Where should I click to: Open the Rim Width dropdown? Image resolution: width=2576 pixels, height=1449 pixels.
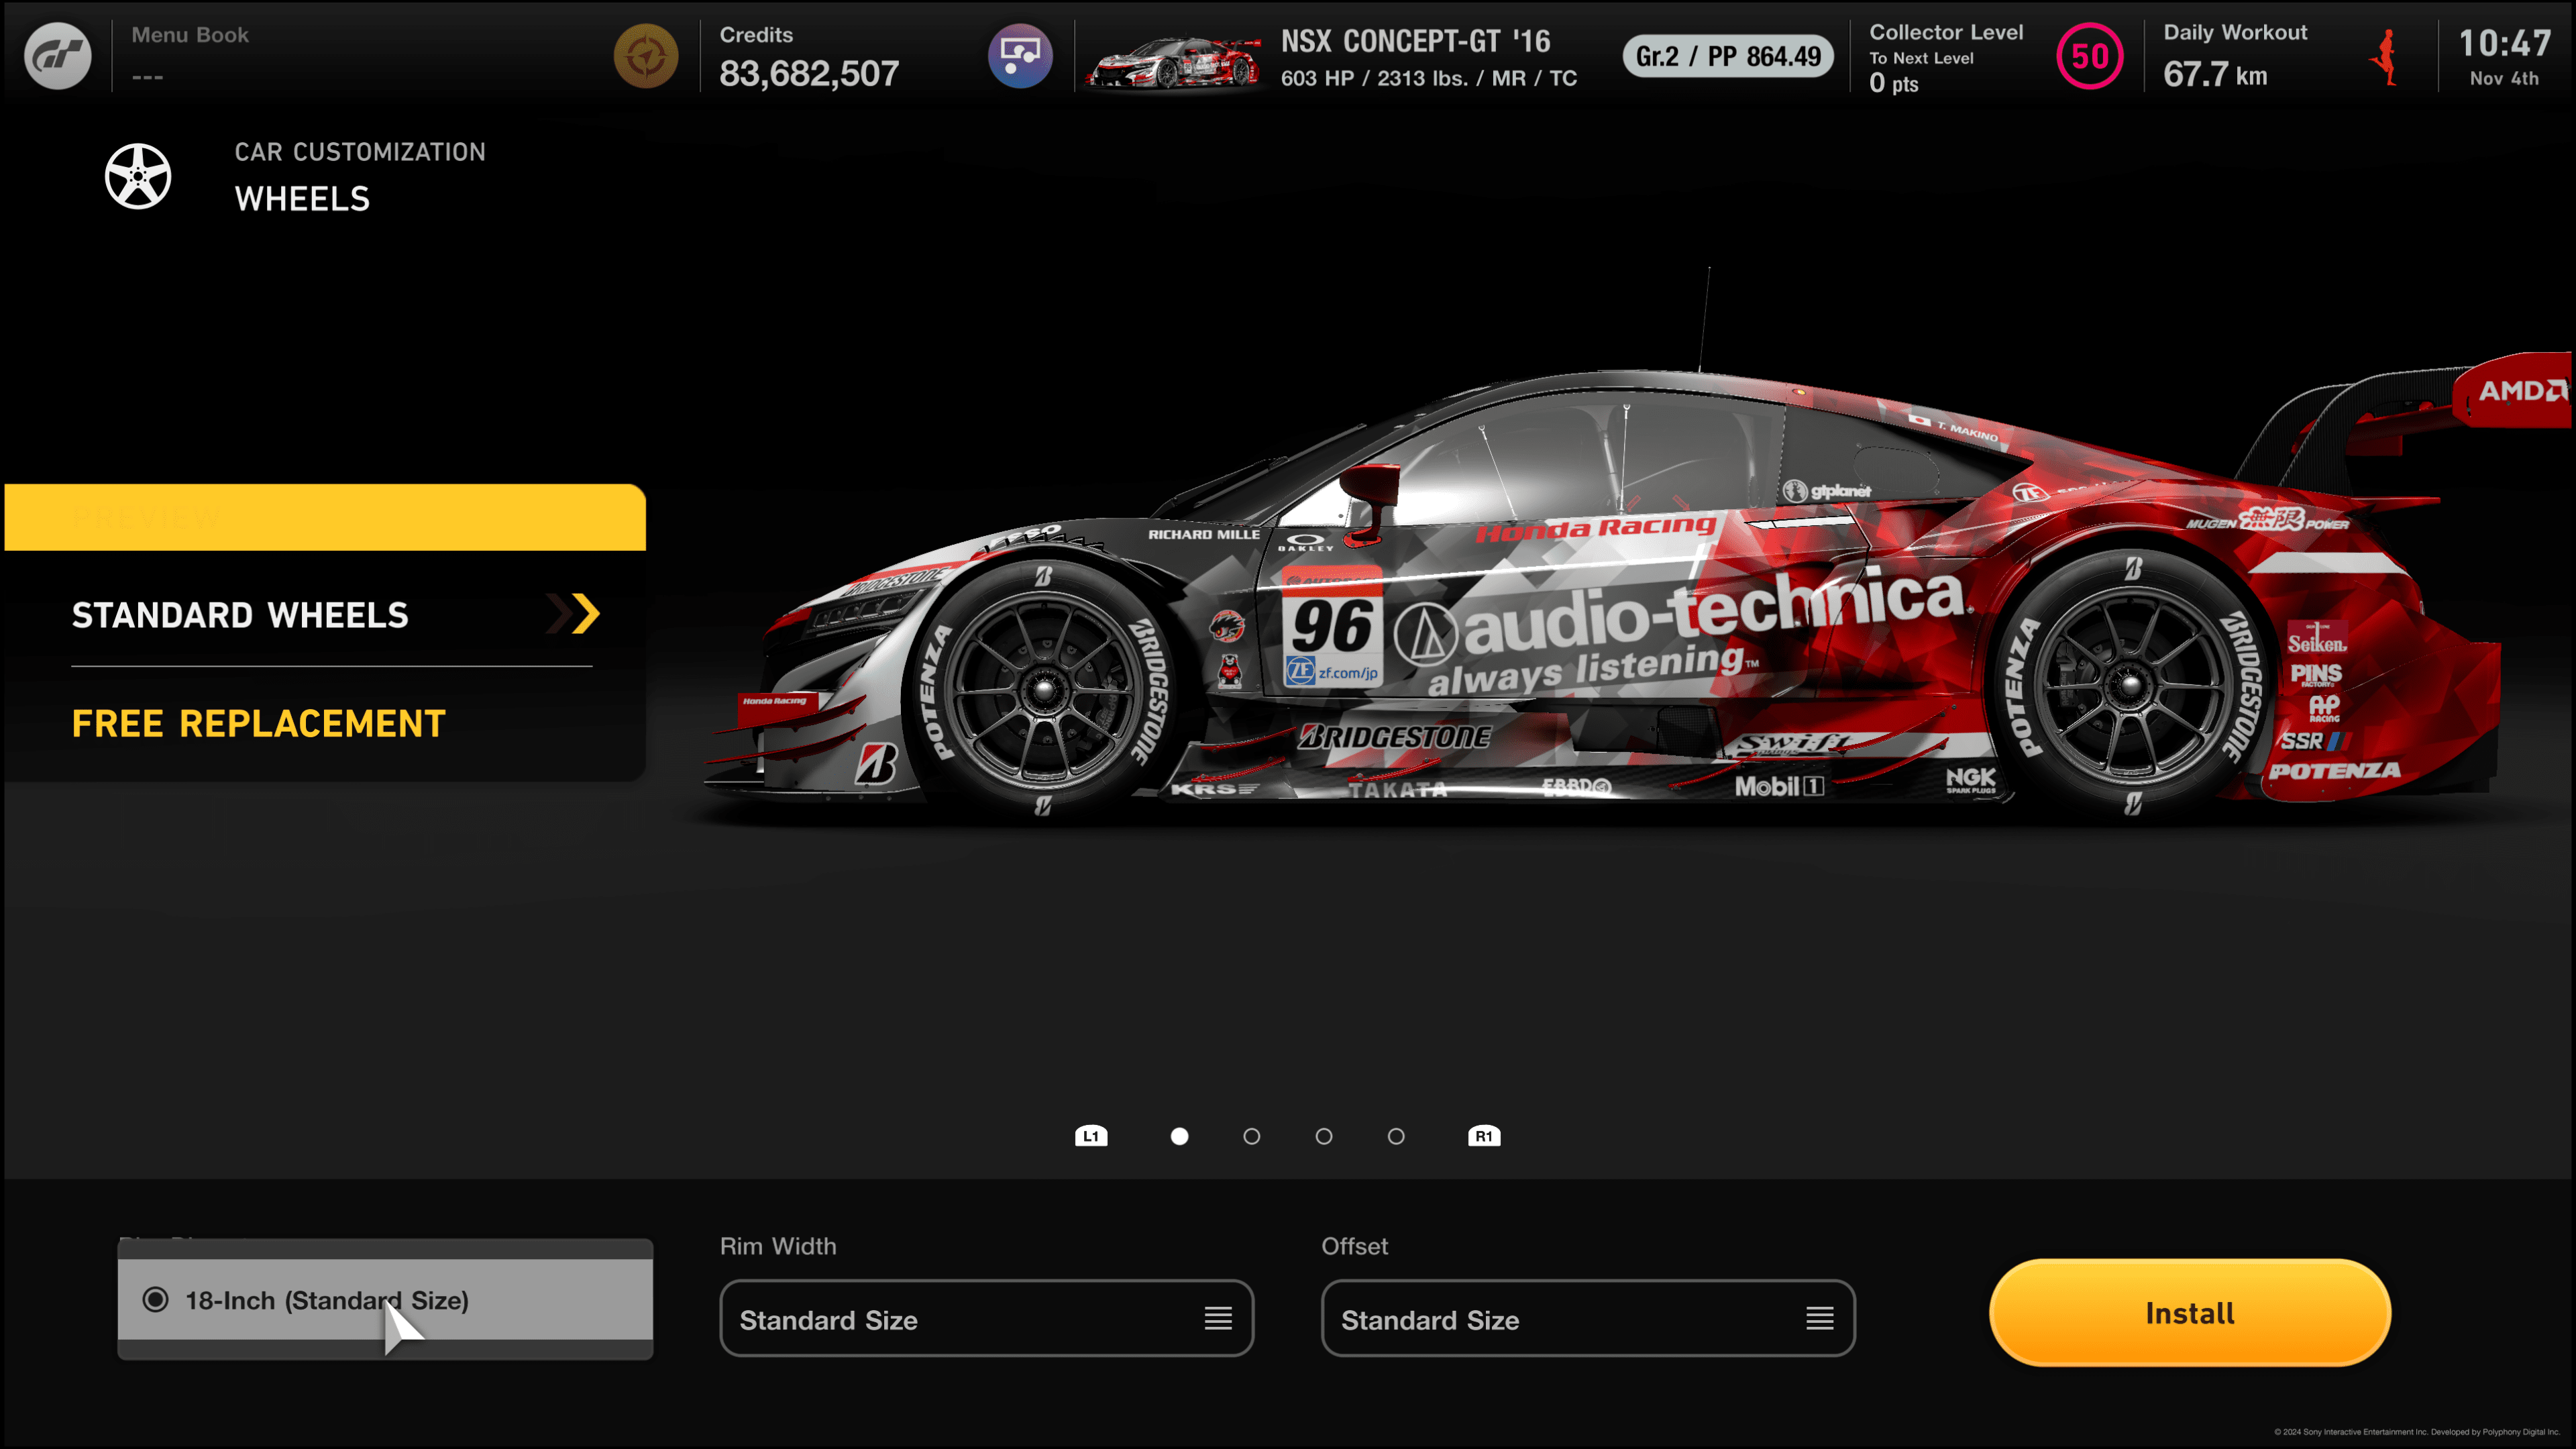coord(986,1319)
